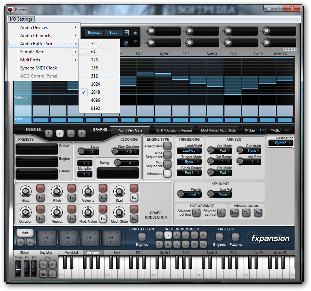This screenshot has width=311, height=291.
Task: Click the previous arrow under Main
Action: coord(20,242)
